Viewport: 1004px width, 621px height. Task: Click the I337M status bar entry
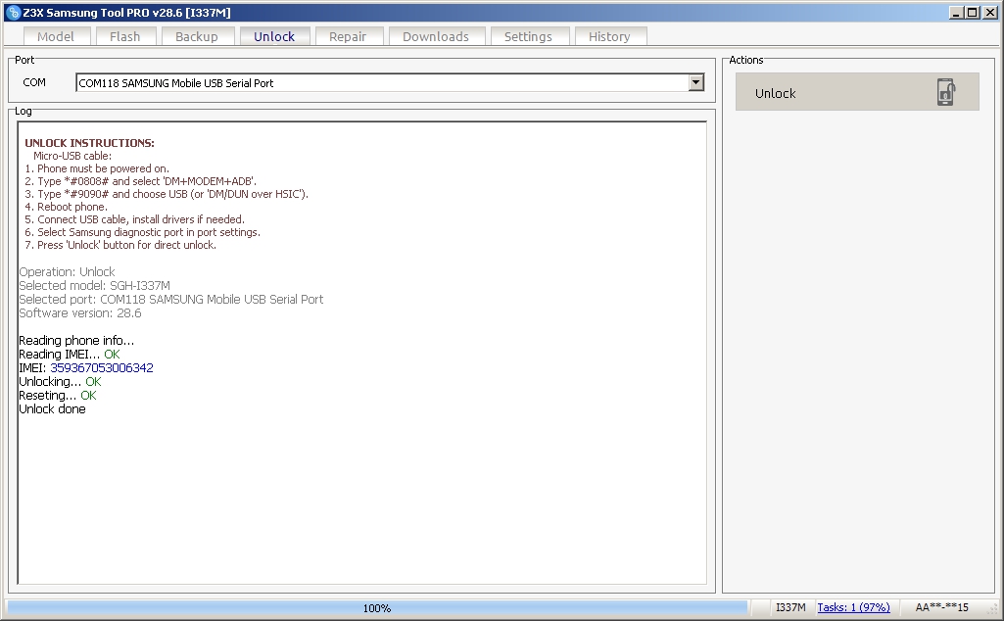tap(790, 607)
